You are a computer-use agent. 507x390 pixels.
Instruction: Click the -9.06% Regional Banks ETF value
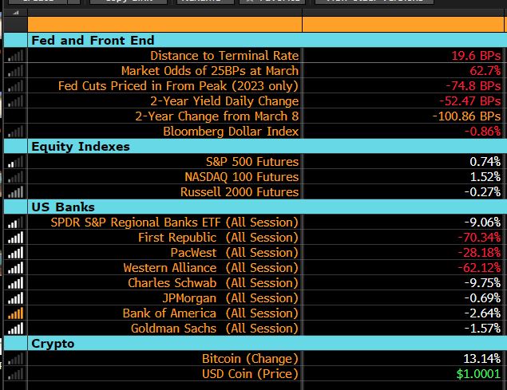coord(483,223)
